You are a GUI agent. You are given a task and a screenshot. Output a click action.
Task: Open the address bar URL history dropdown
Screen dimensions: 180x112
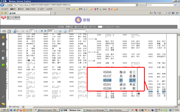point(134,5)
